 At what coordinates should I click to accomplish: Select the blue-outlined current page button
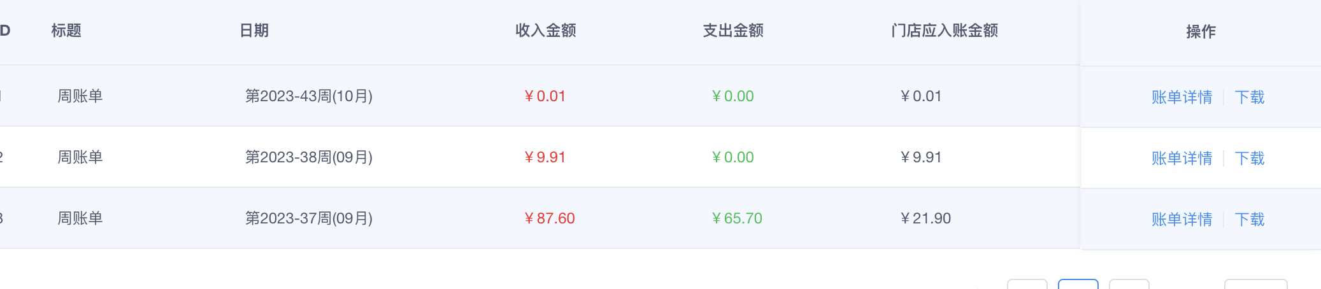[1078, 284]
